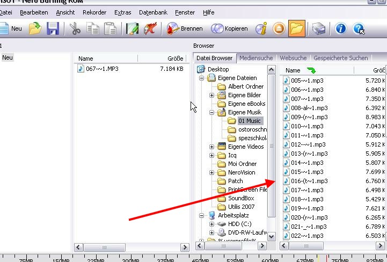Select the Moi Ordner folder

243,164
